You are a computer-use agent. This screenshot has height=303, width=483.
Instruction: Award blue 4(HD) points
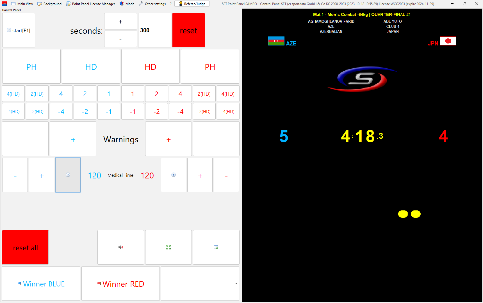[13, 94]
